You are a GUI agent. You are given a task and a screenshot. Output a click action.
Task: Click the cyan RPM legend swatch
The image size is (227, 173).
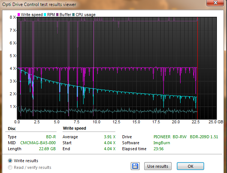click(x=45, y=15)
